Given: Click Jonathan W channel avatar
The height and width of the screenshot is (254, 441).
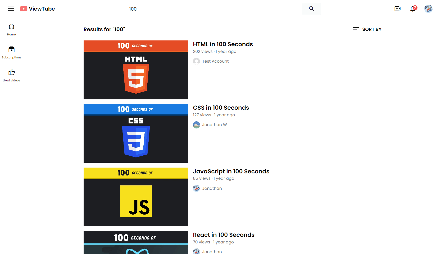Looking at the screenshot, I should click(196, 125).
